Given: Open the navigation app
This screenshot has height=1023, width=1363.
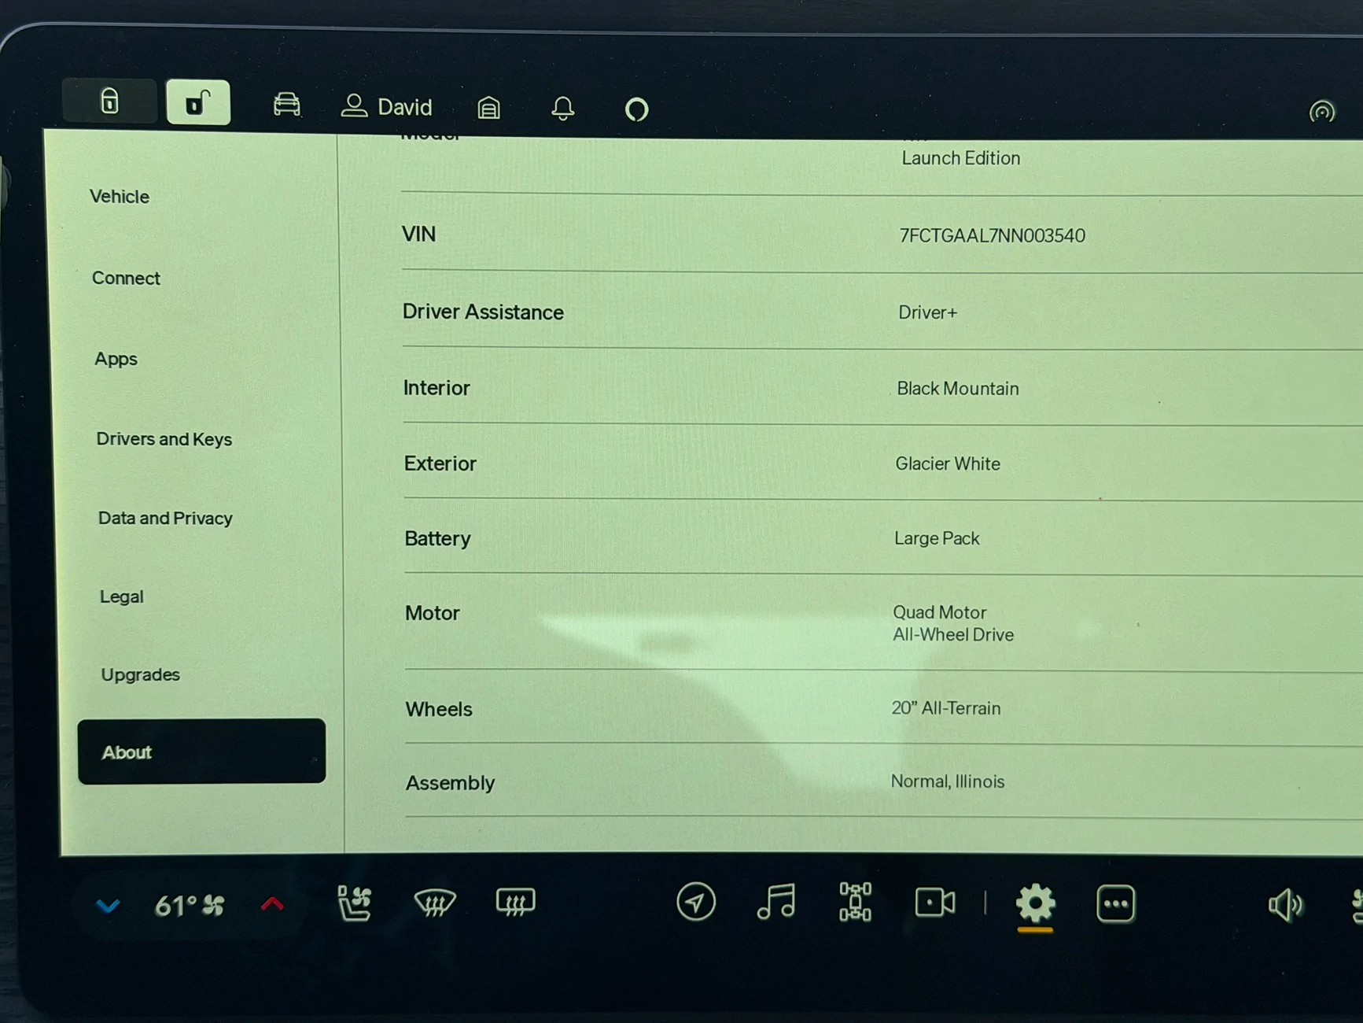Looking at the screenshot, I should (x=695, y=902).
